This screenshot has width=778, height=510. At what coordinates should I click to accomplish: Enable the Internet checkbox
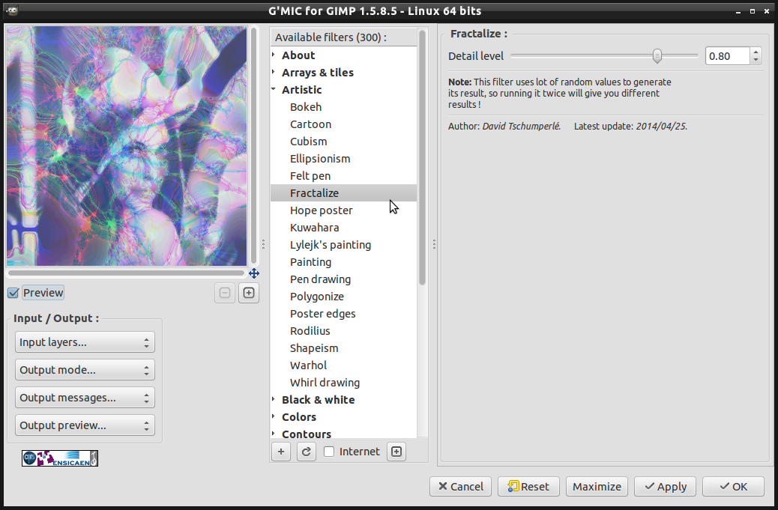(329, 452)
